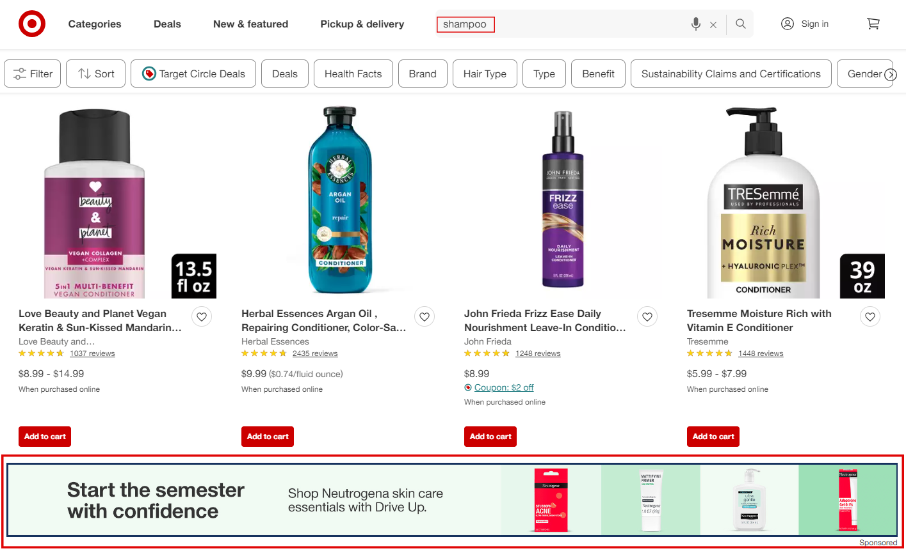Clear the search field with the X icon
Image resolution: width=906 pixels, height=551 pixels.
coord(713,24)
